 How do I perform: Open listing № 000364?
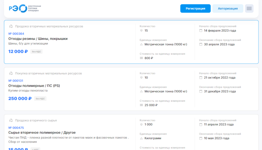click(x=16, y=33)
